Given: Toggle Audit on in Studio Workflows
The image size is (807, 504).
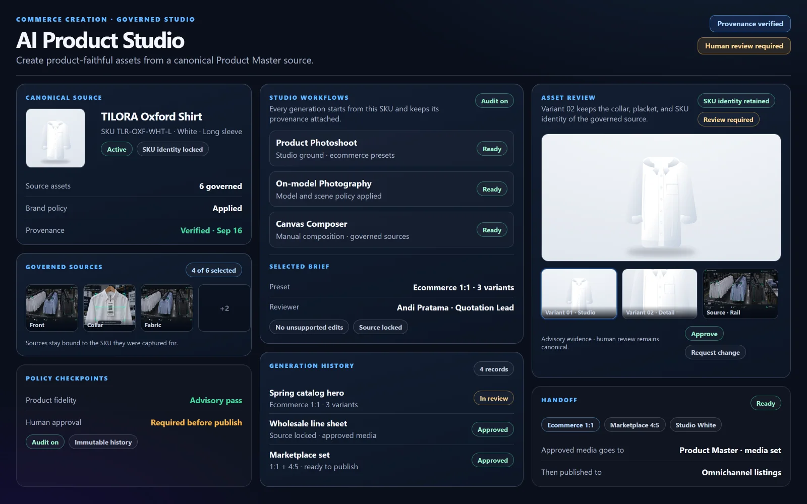Looking at the screenshot, I should coord(494,101).
